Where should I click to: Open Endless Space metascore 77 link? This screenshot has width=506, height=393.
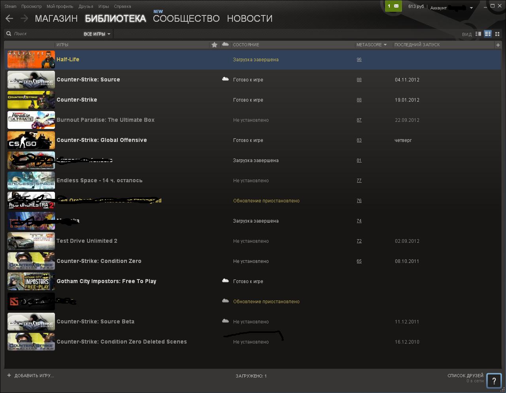pos(359,180)
